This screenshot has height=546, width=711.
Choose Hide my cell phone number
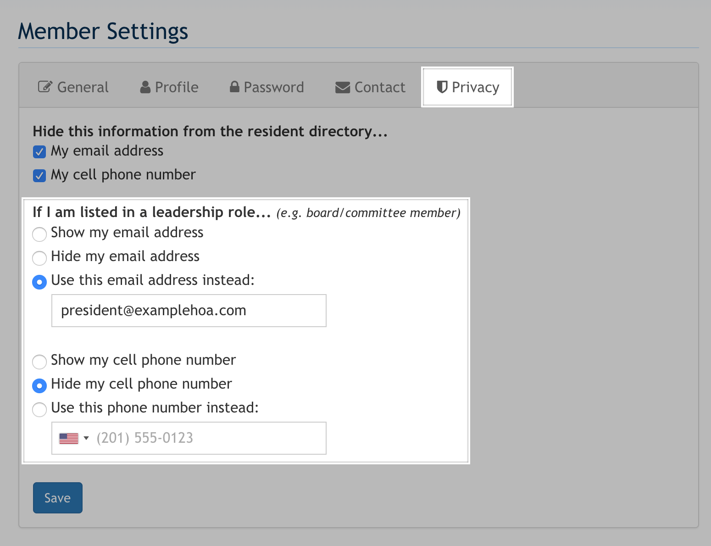(39, 385)
